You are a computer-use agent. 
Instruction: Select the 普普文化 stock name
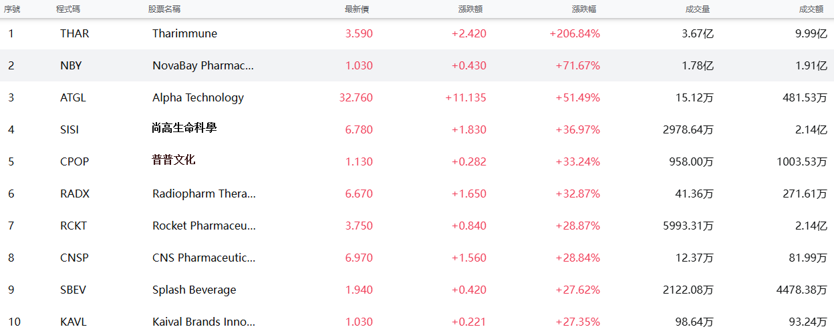[x=174, y=160]
